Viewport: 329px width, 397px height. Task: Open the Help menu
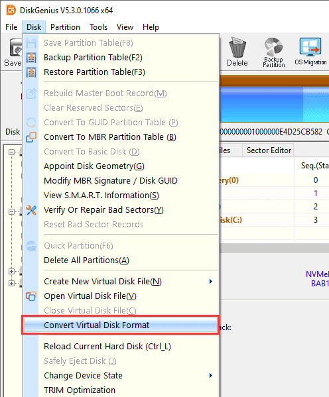tap(151, 27)
